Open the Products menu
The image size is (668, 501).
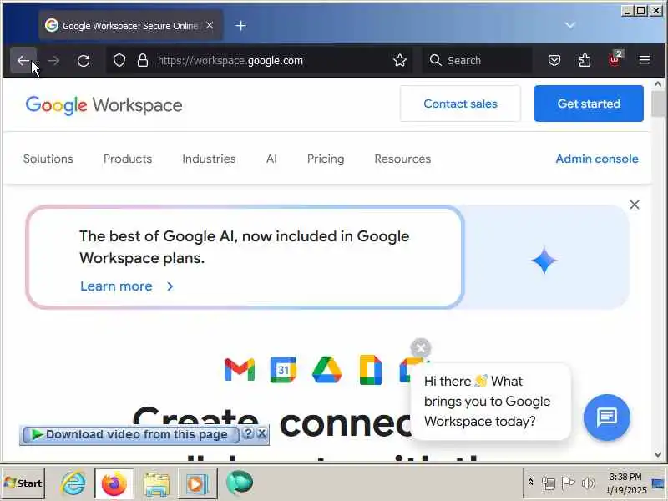coord(128,159)
